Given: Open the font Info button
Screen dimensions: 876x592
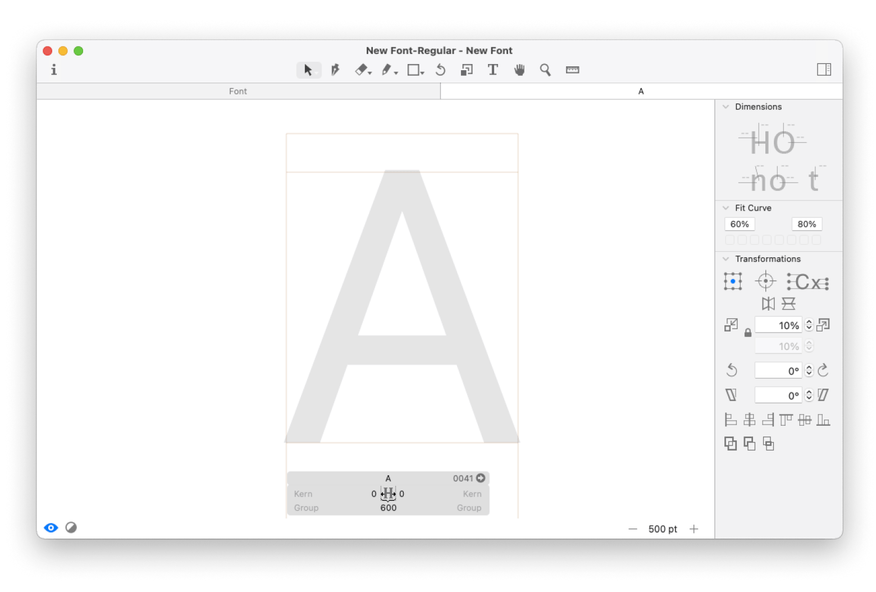Looking at the screenshot, I should (x=54, y=70).
